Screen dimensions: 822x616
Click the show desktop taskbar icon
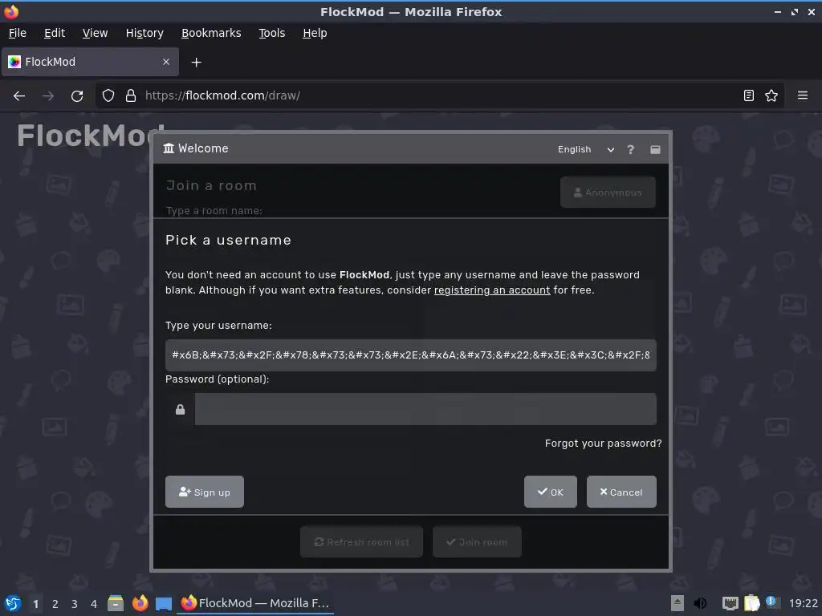click(x=164, y=603)
